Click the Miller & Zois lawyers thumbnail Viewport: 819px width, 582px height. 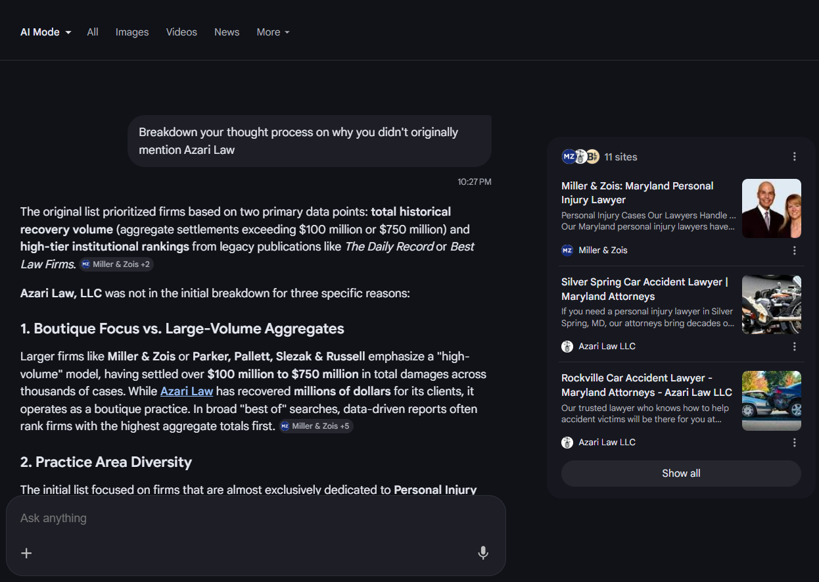pyautogui.click(x=772, y=208)
